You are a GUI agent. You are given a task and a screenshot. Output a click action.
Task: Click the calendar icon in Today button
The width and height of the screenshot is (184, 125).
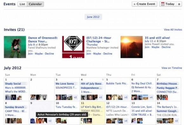click(163, 4)
